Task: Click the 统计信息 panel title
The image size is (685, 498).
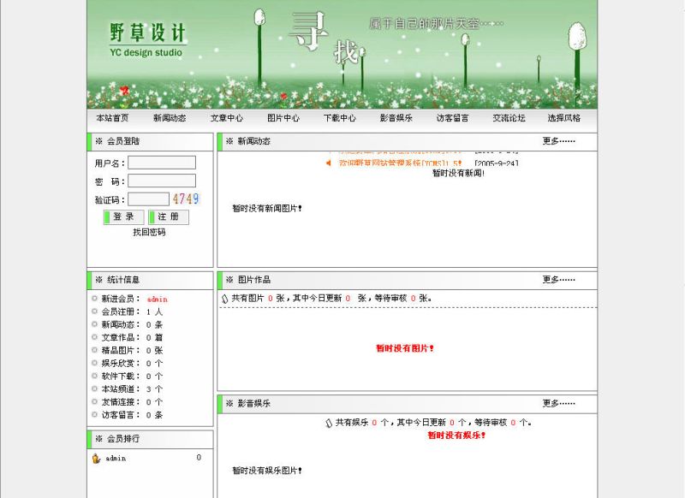Action: coord(123,280)
